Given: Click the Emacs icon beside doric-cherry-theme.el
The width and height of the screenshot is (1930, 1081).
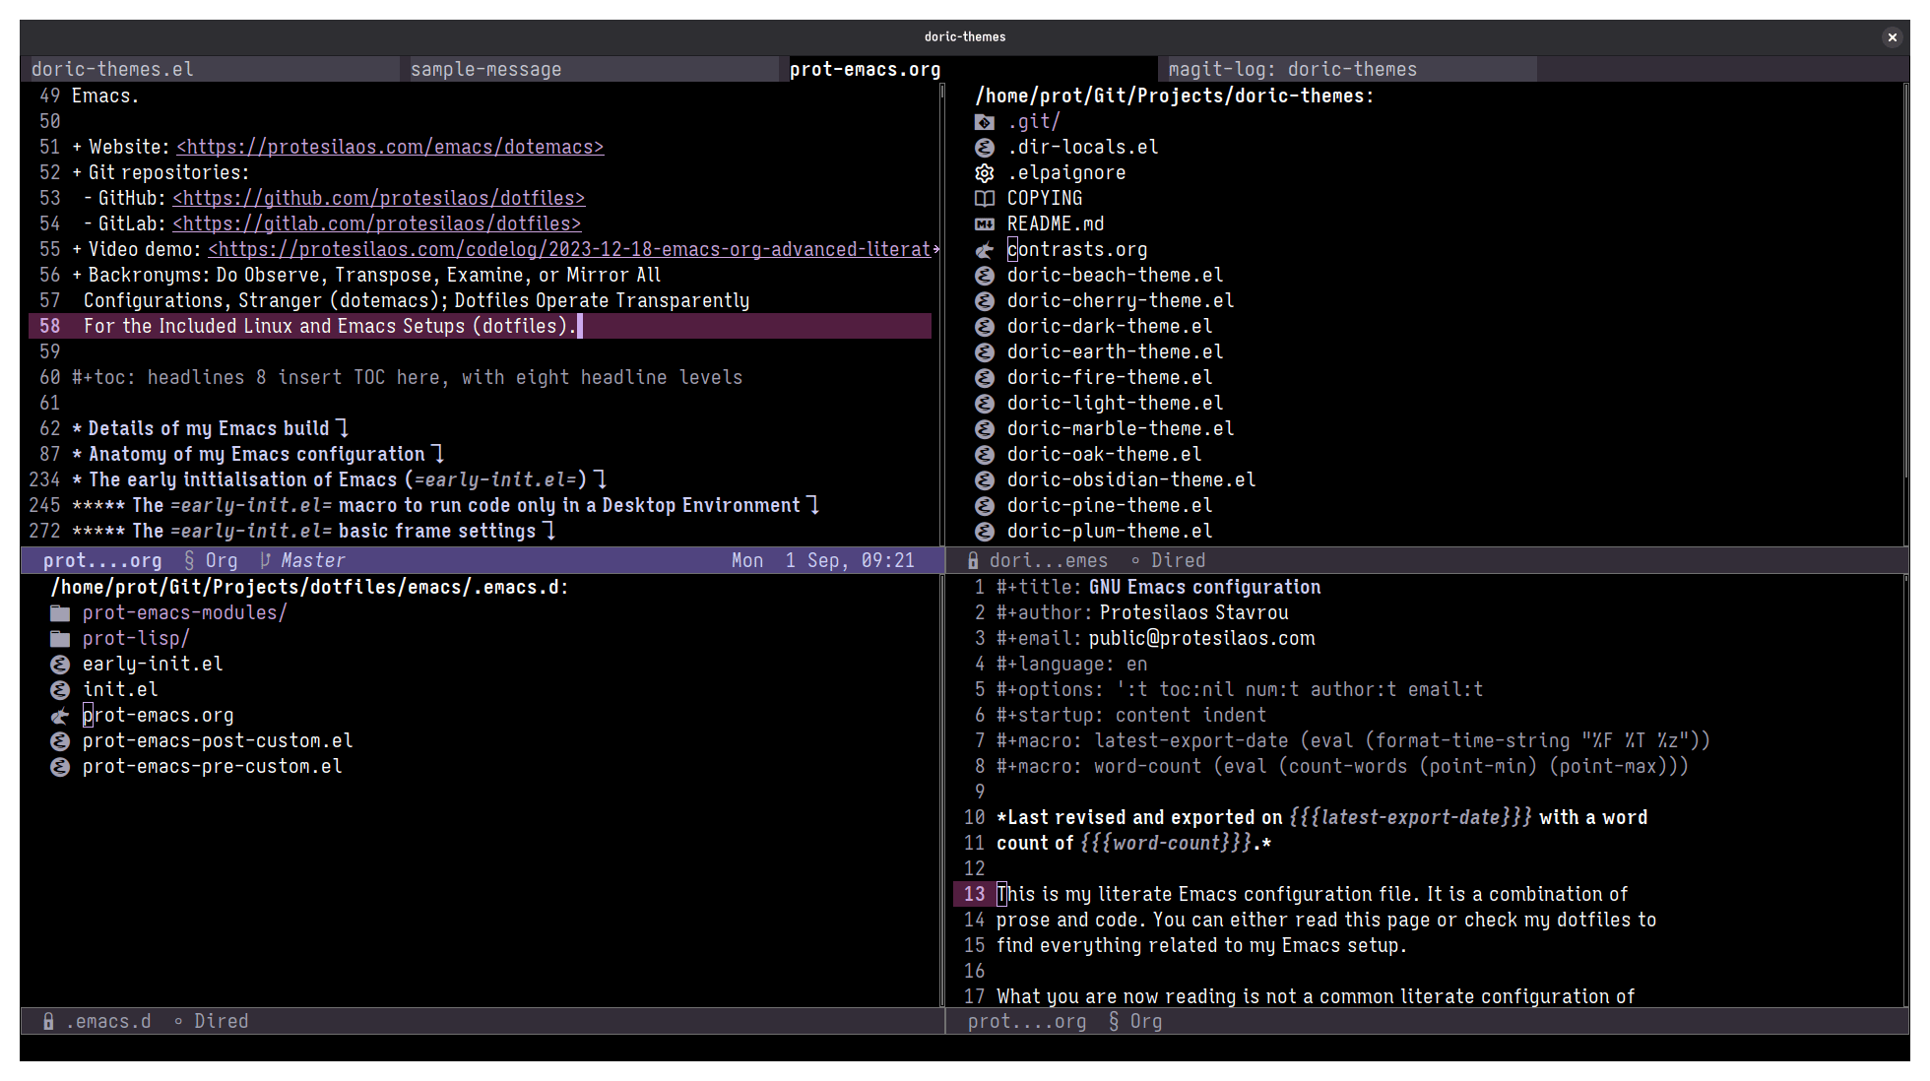Looking at the screenshot, I should 984,301.
